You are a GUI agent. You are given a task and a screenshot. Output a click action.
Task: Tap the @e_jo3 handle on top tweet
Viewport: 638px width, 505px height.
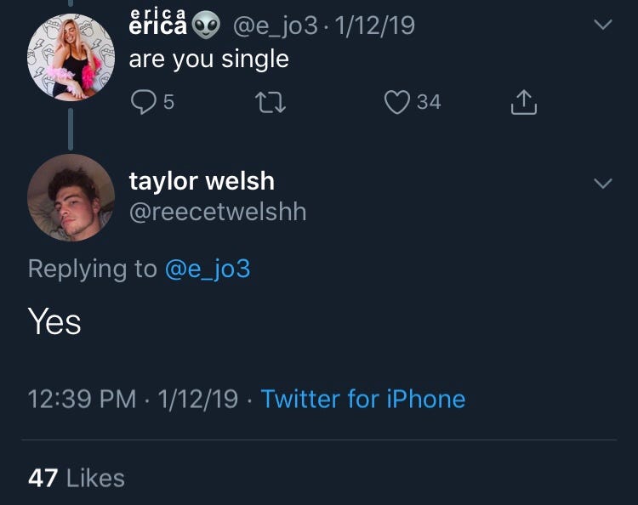276,26
